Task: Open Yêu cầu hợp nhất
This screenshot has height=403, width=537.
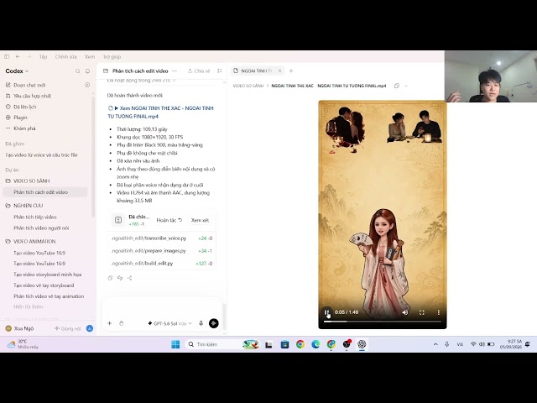Action: (32, 96)
